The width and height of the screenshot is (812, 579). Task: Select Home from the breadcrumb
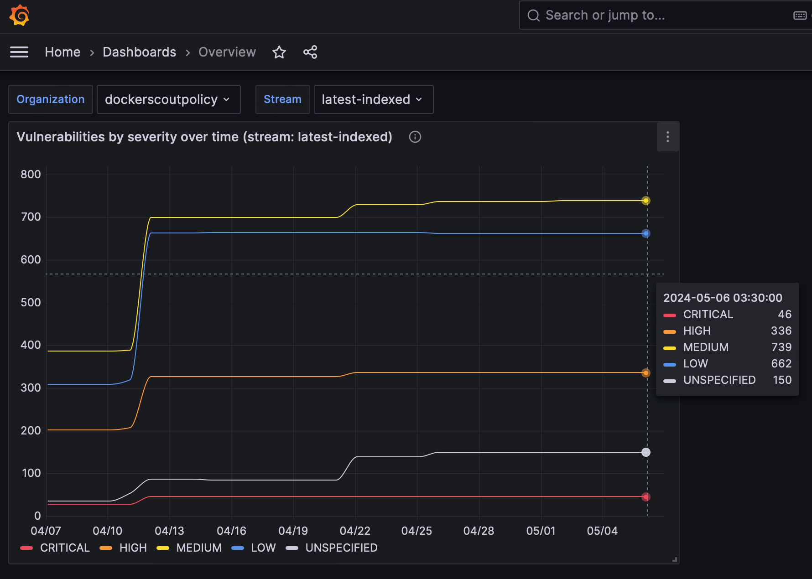[62, 52]
